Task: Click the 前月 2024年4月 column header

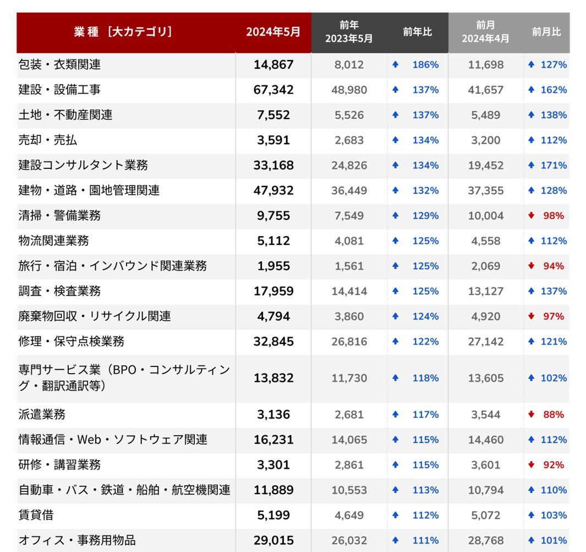Action: [485, 32]
